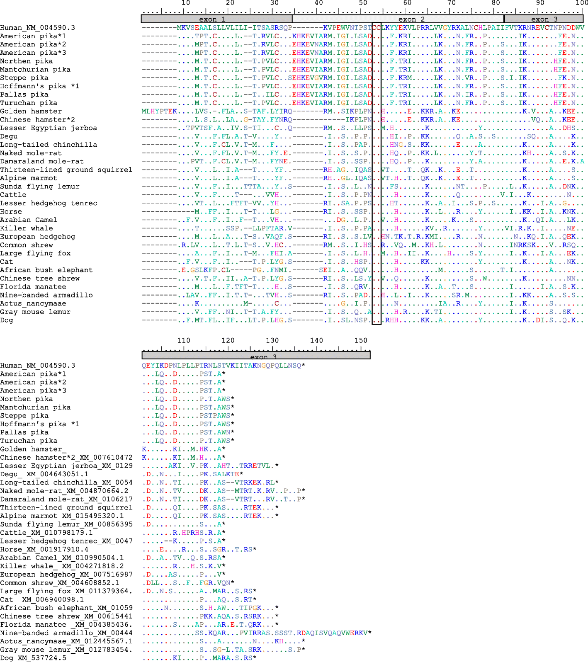Select 'Chinese hamster*2_XM_007610472' row label
588x662 pixels.
pyautogui.click(x=66, y=457)
